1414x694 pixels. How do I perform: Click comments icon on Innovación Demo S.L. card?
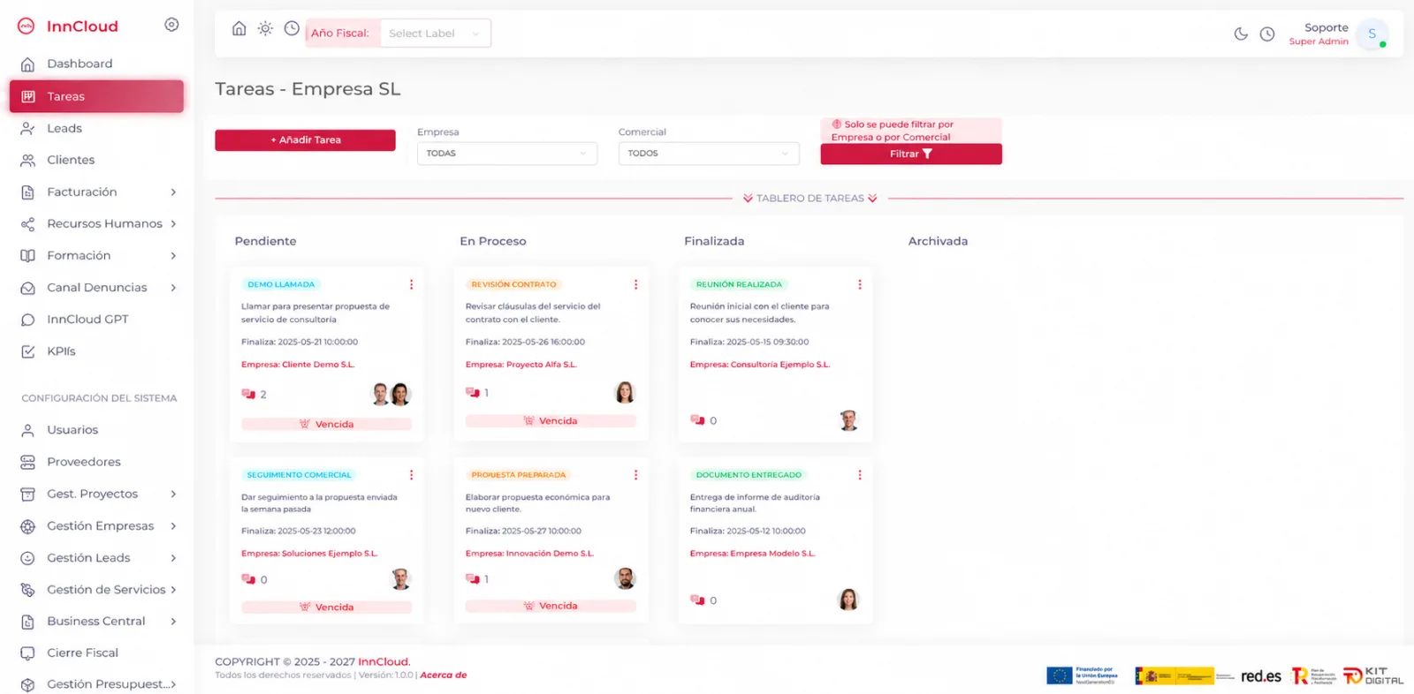473,578
